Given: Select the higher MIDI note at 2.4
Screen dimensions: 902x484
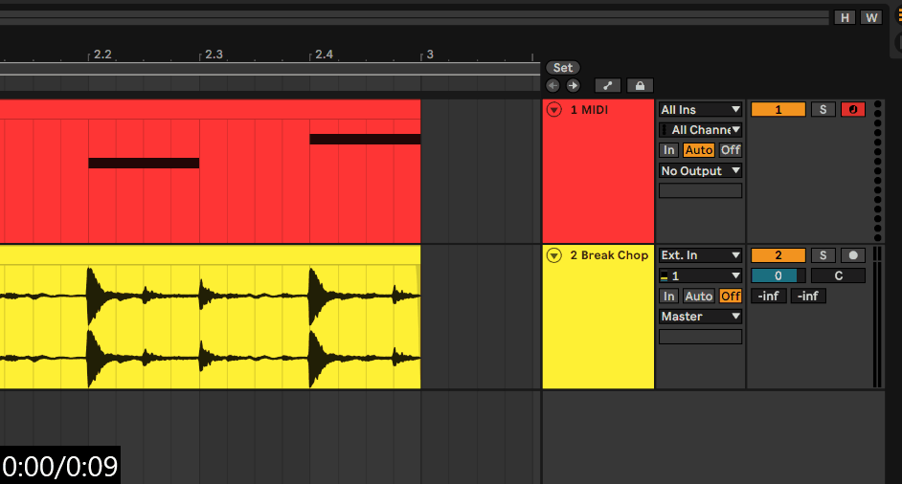Looking at the screenshot, I should (365, 139).
